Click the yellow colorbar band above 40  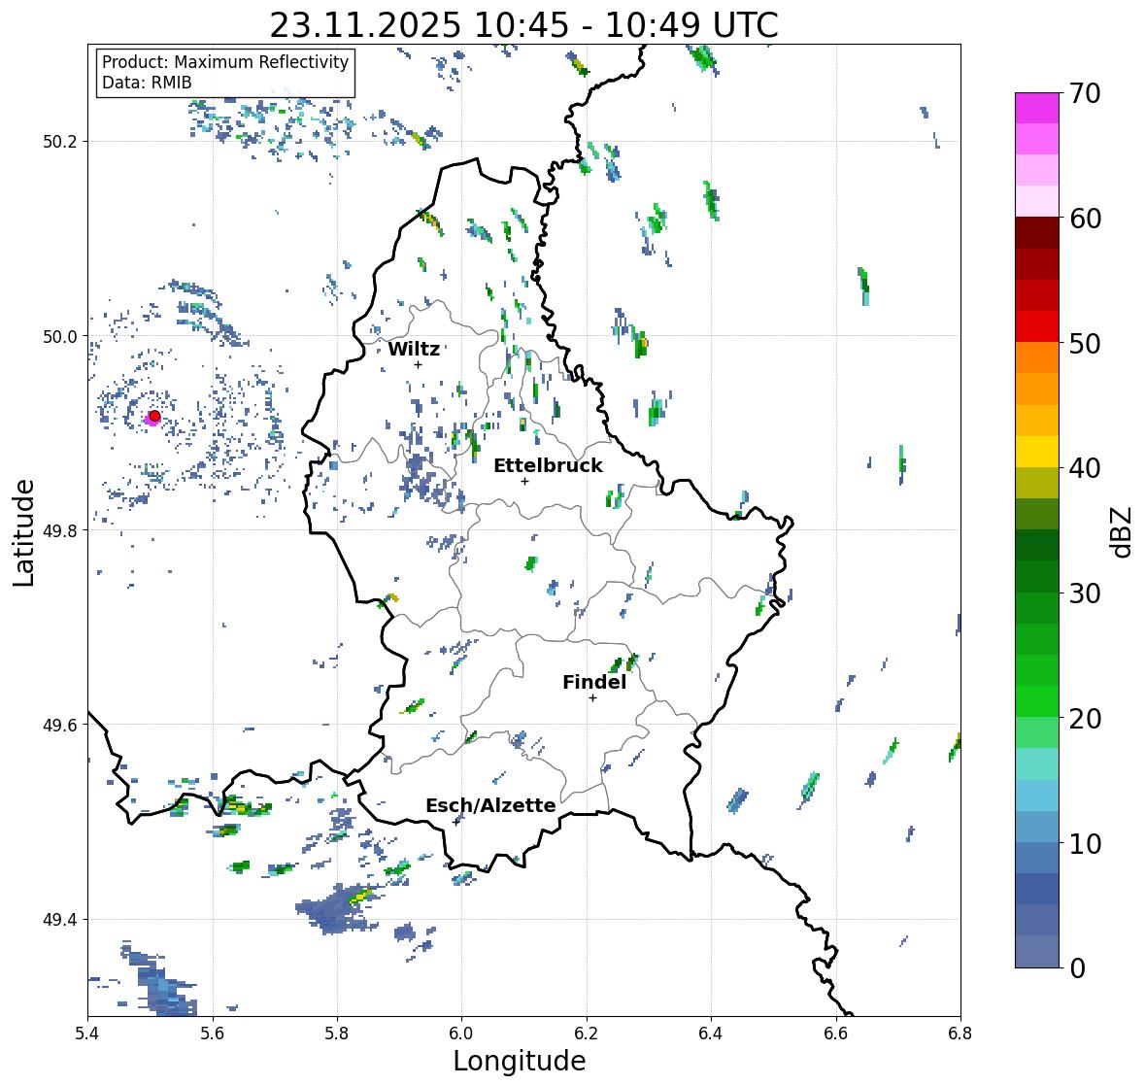[1037, 452]
